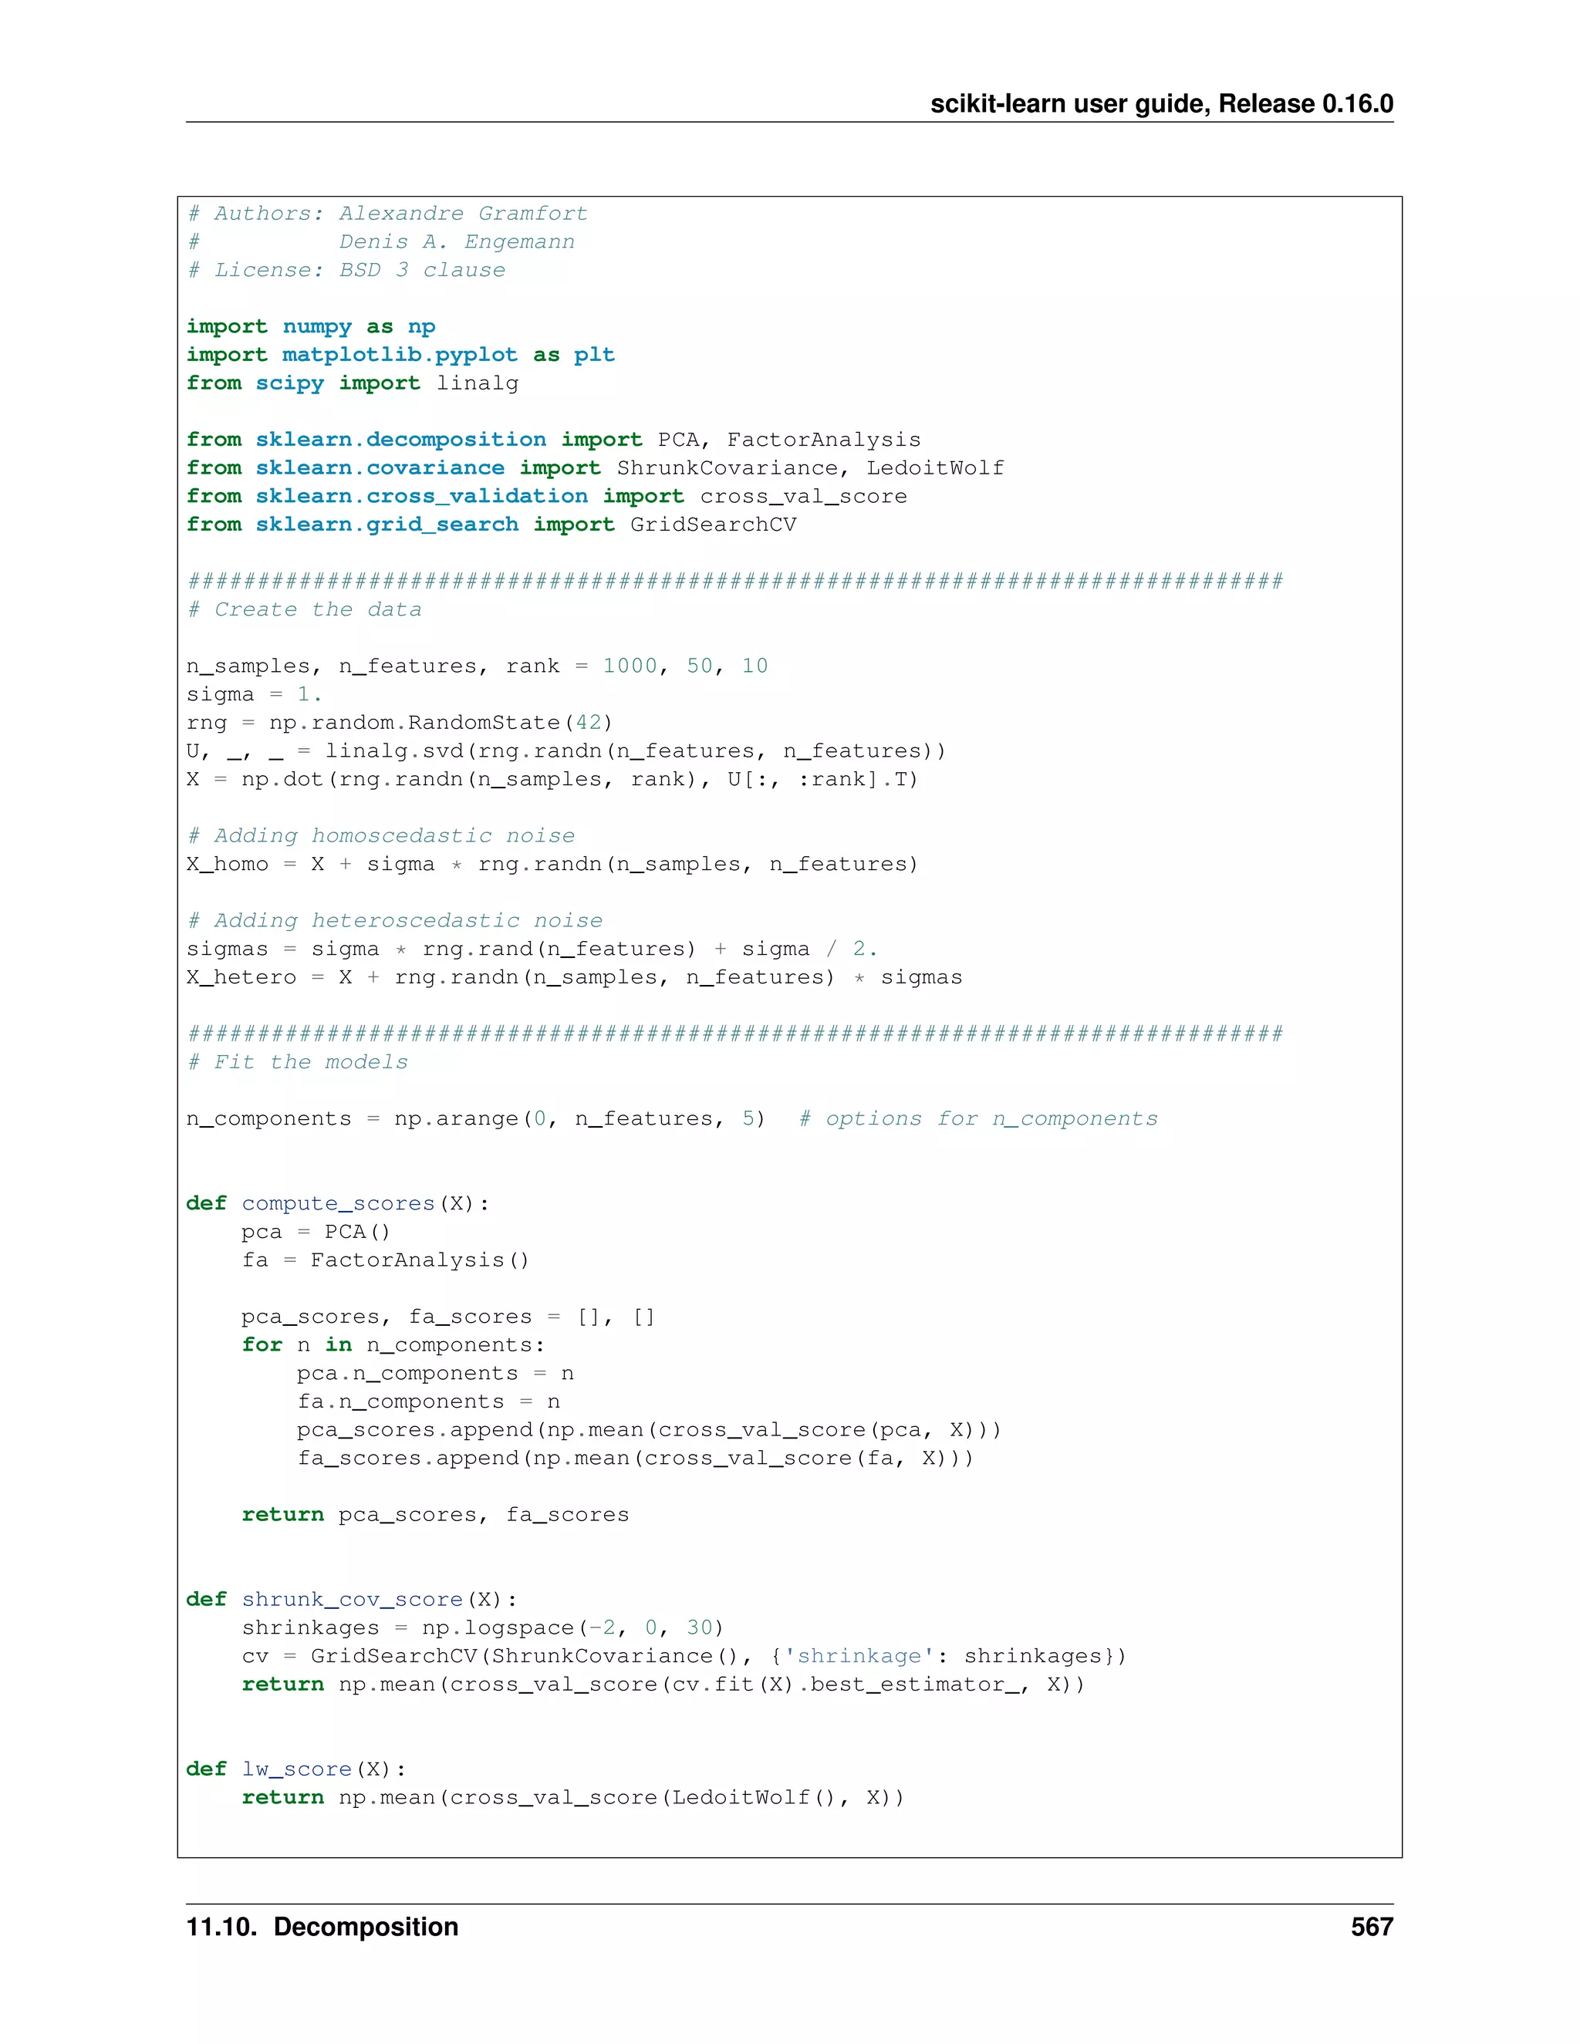Click the import line for GridSearchCV
1580x2044 pixels.
(491, 524)
